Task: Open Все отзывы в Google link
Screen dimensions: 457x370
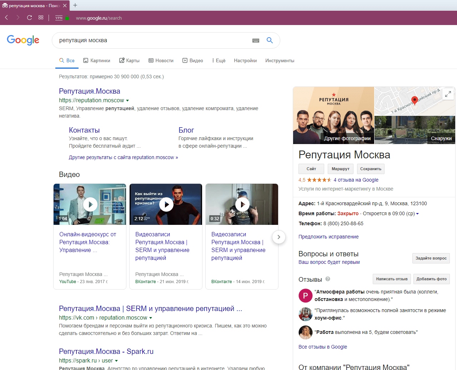Action: coord(323,347)
